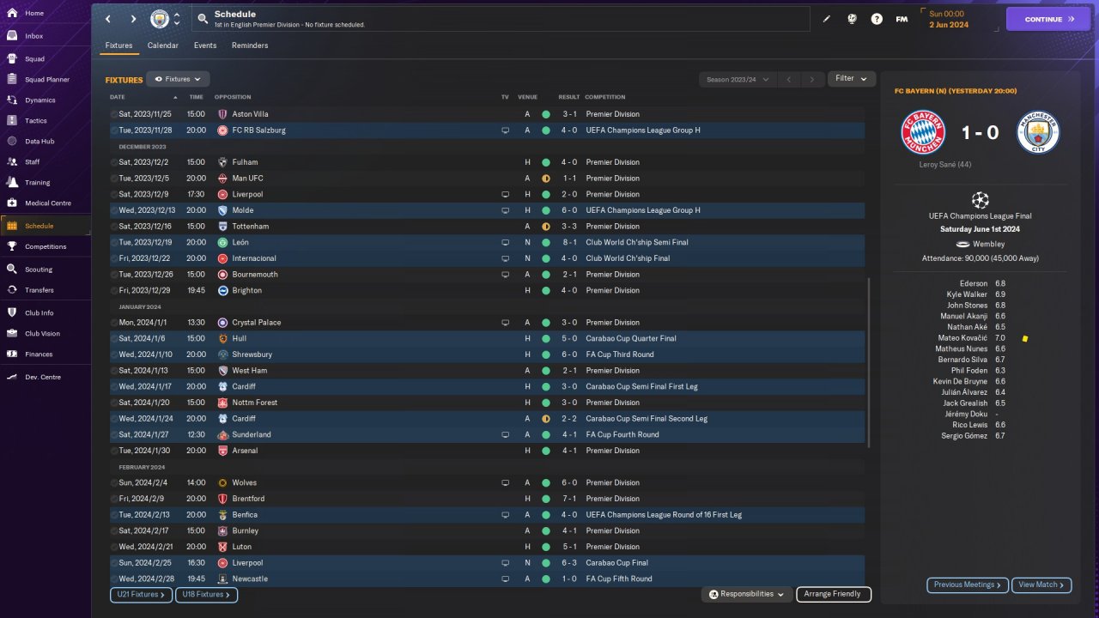Click the Medical Centre icon
The height and width of the screenshot is (618, 1099).
tap(12, 203)
